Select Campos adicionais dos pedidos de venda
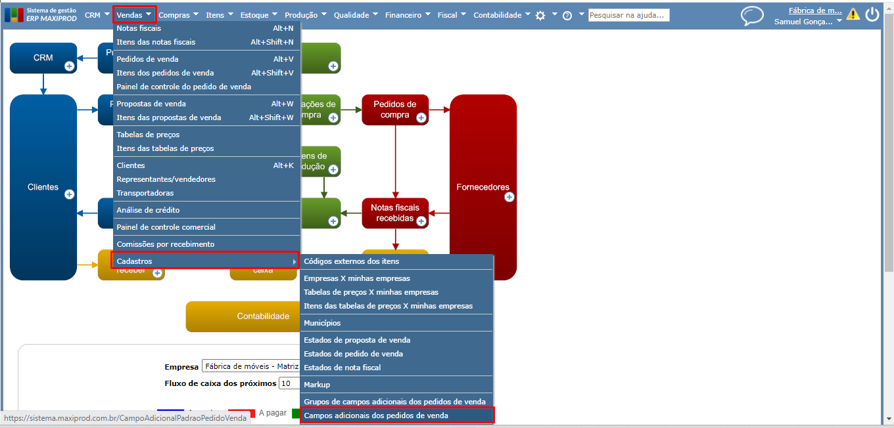 point(396,416)
